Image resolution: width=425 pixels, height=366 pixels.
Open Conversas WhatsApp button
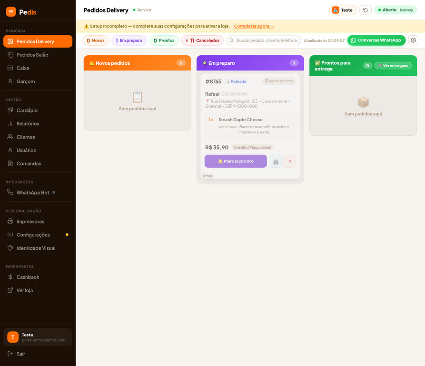[x=376, y=40]
